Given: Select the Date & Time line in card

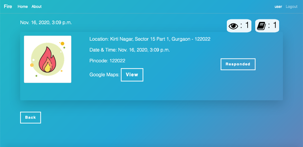Looking at the screenshot, I should 130,50.
